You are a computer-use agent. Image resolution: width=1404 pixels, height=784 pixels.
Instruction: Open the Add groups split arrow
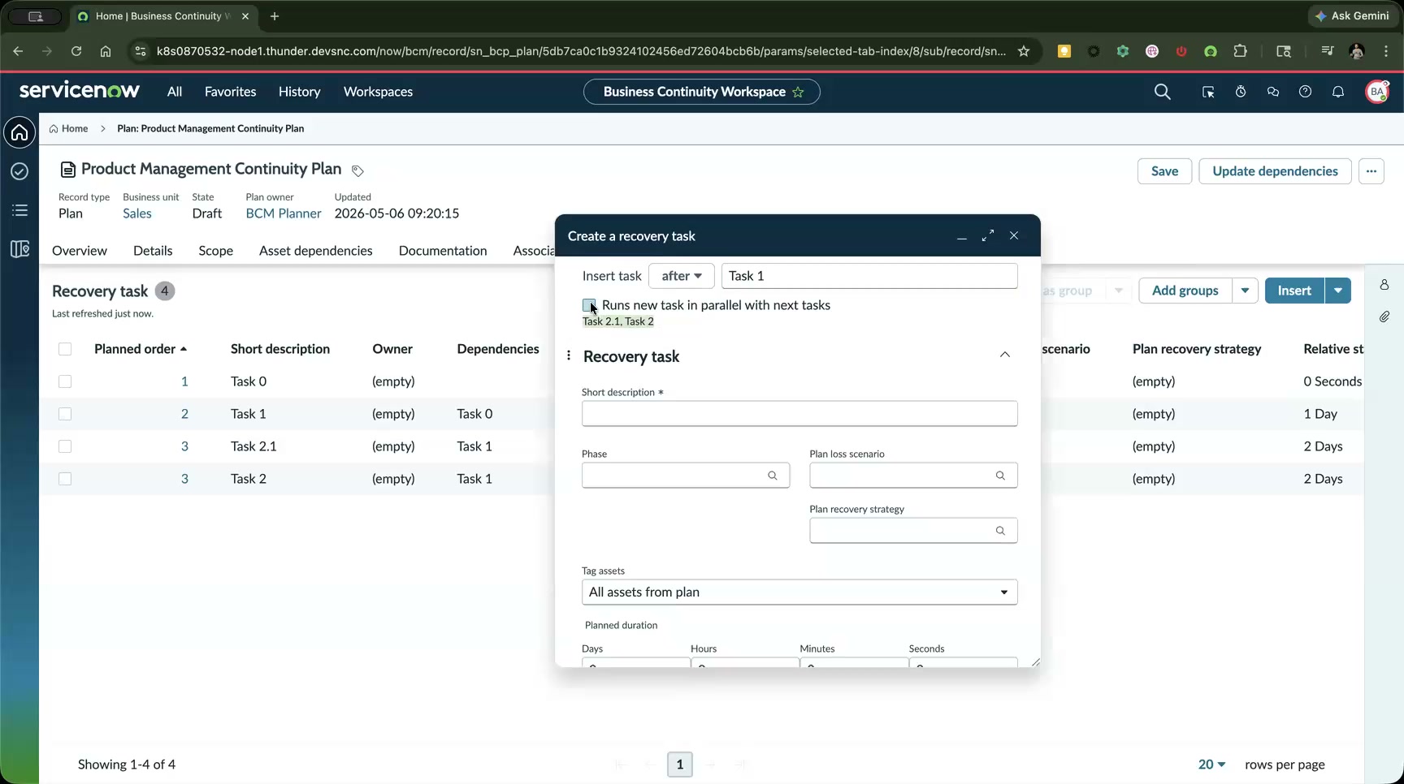[1245, 291]
